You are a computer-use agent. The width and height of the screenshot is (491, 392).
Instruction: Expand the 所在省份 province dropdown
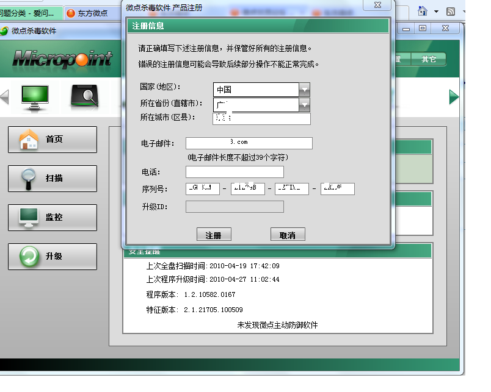[304, 105]
